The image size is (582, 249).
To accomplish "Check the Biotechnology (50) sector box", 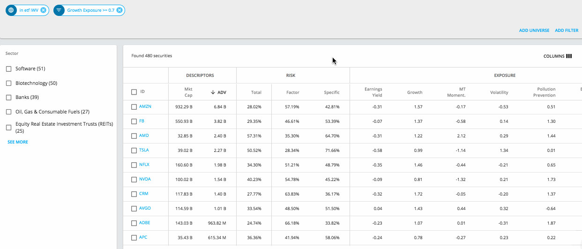I will point(8,83).
